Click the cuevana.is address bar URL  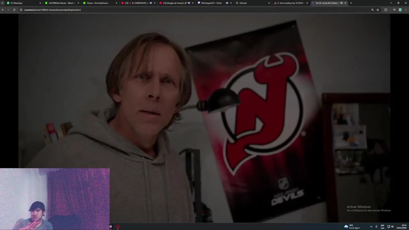pos(52,10)
